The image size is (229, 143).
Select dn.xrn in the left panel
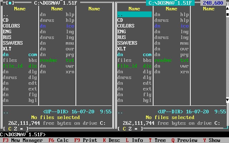tap(57, 71)
